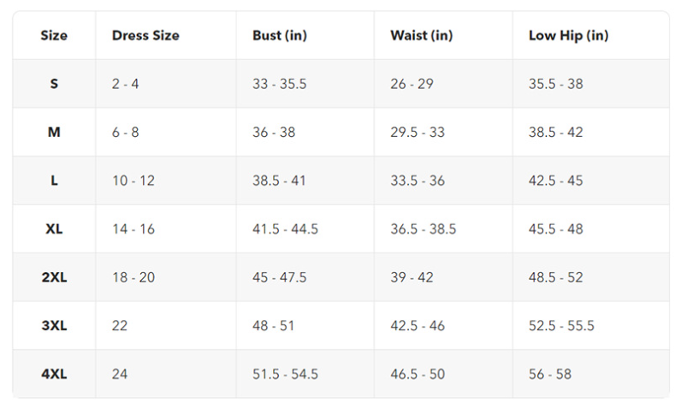Screen dimensions: 681x409
Task: Click the bust cell 41.5 - 44.5
Action: 285,229
